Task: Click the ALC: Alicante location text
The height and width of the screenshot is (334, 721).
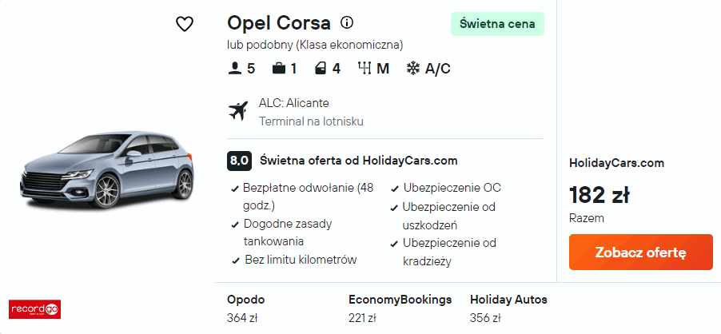Action: pyautogui.click(x=293, y=103)
